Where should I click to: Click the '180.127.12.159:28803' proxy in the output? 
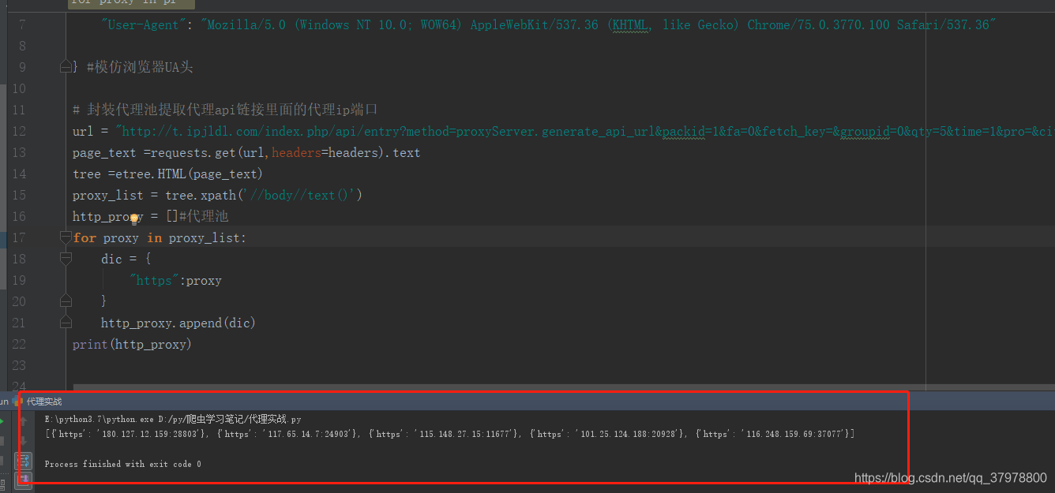[152, 434]
